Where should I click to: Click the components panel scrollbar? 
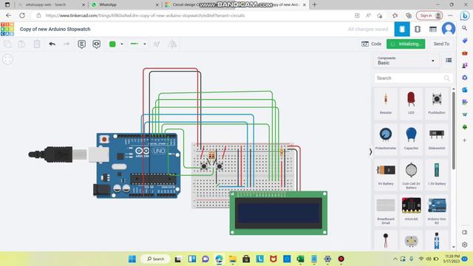453,130
